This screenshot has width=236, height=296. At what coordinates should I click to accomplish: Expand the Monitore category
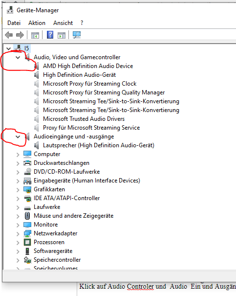[18, 225]
